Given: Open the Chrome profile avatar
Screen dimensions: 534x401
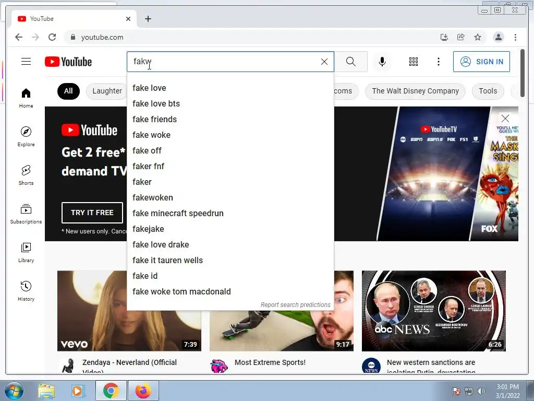Looking at the screenshot, I should click(498, 37).
